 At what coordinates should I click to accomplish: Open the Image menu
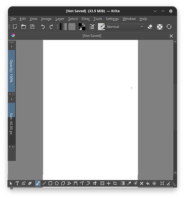point(46,19)
